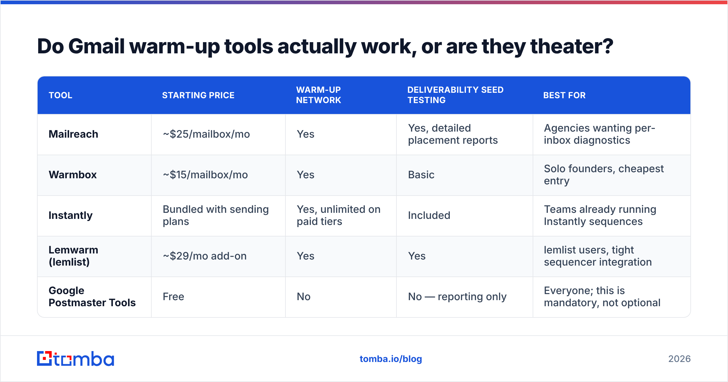Image resolution: width=728 pixels, height=382 pixels.
Task: Click the DELIVERABILITY SEED TESTING header
Action: point(455,95)
